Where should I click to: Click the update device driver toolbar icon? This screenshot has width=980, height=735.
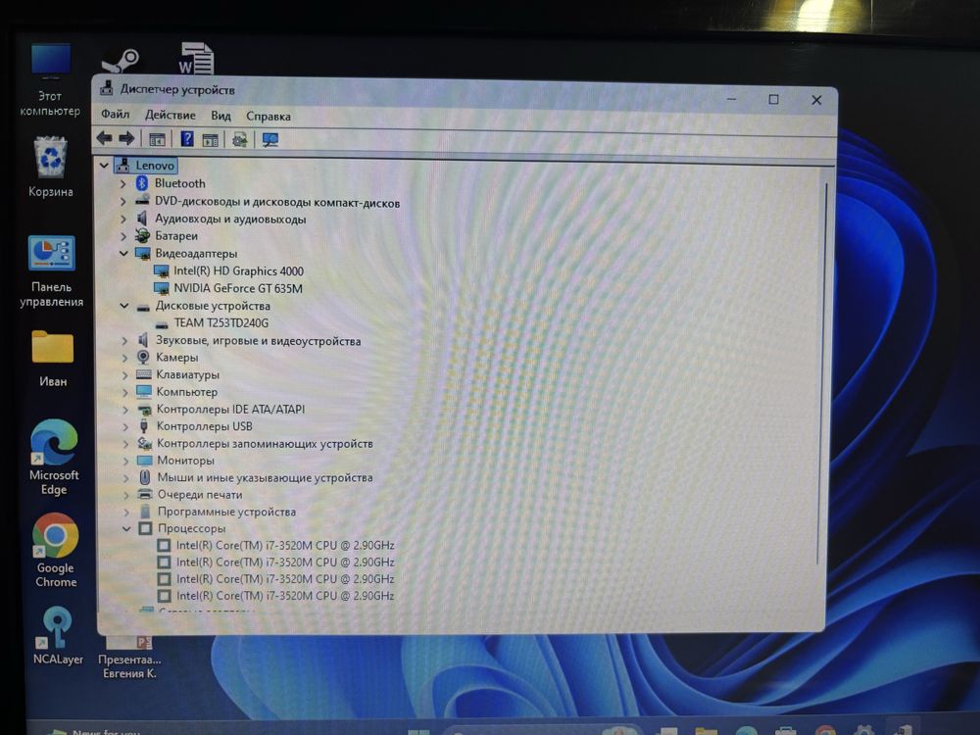tap(239, 139)
